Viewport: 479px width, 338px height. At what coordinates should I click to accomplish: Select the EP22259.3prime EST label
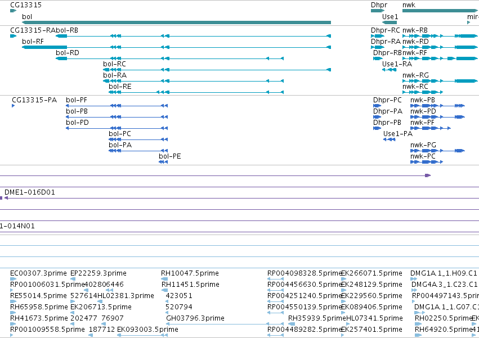click(x=99, y=273)
